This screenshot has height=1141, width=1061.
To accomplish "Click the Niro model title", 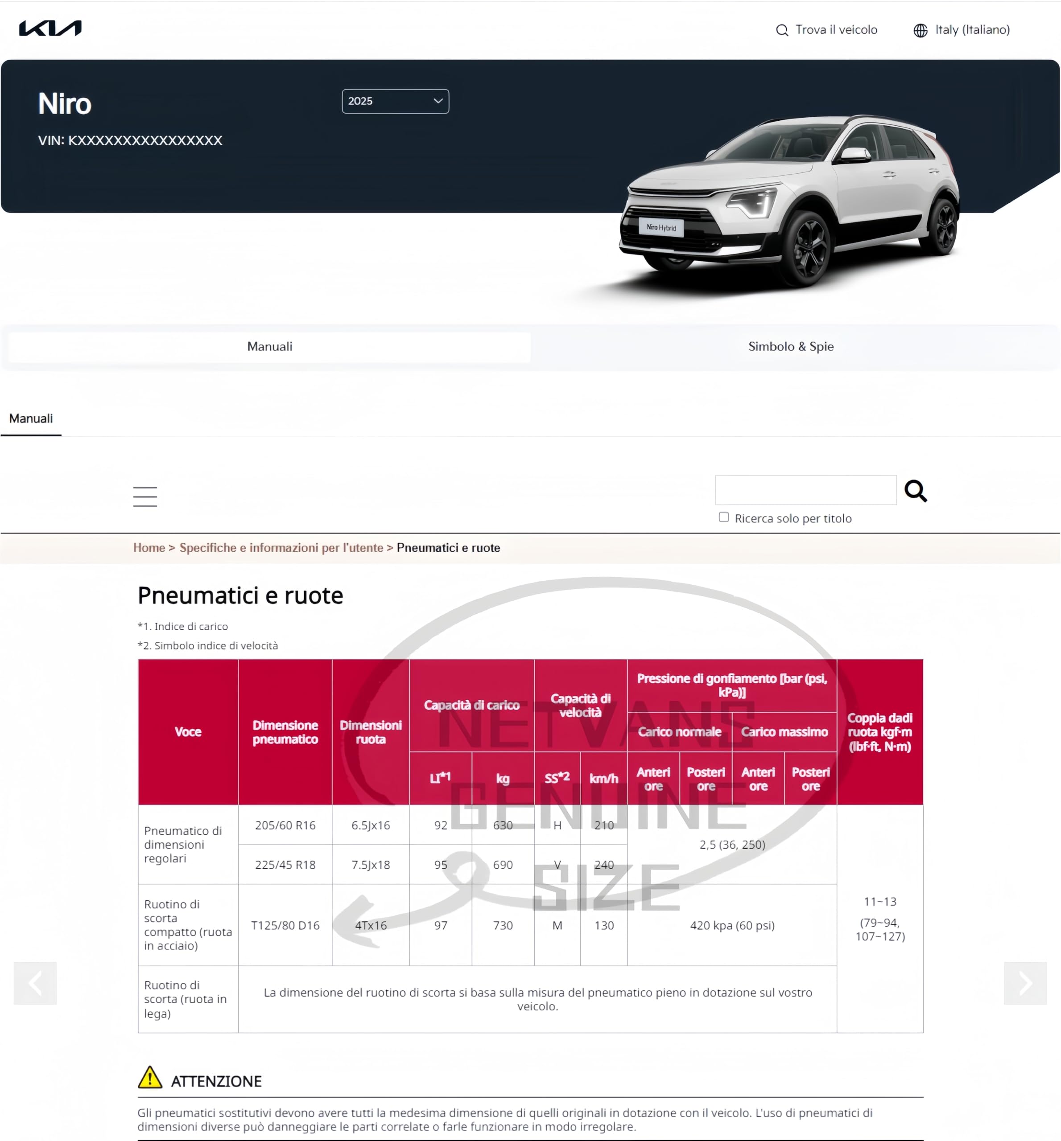I will pos(64,104).
